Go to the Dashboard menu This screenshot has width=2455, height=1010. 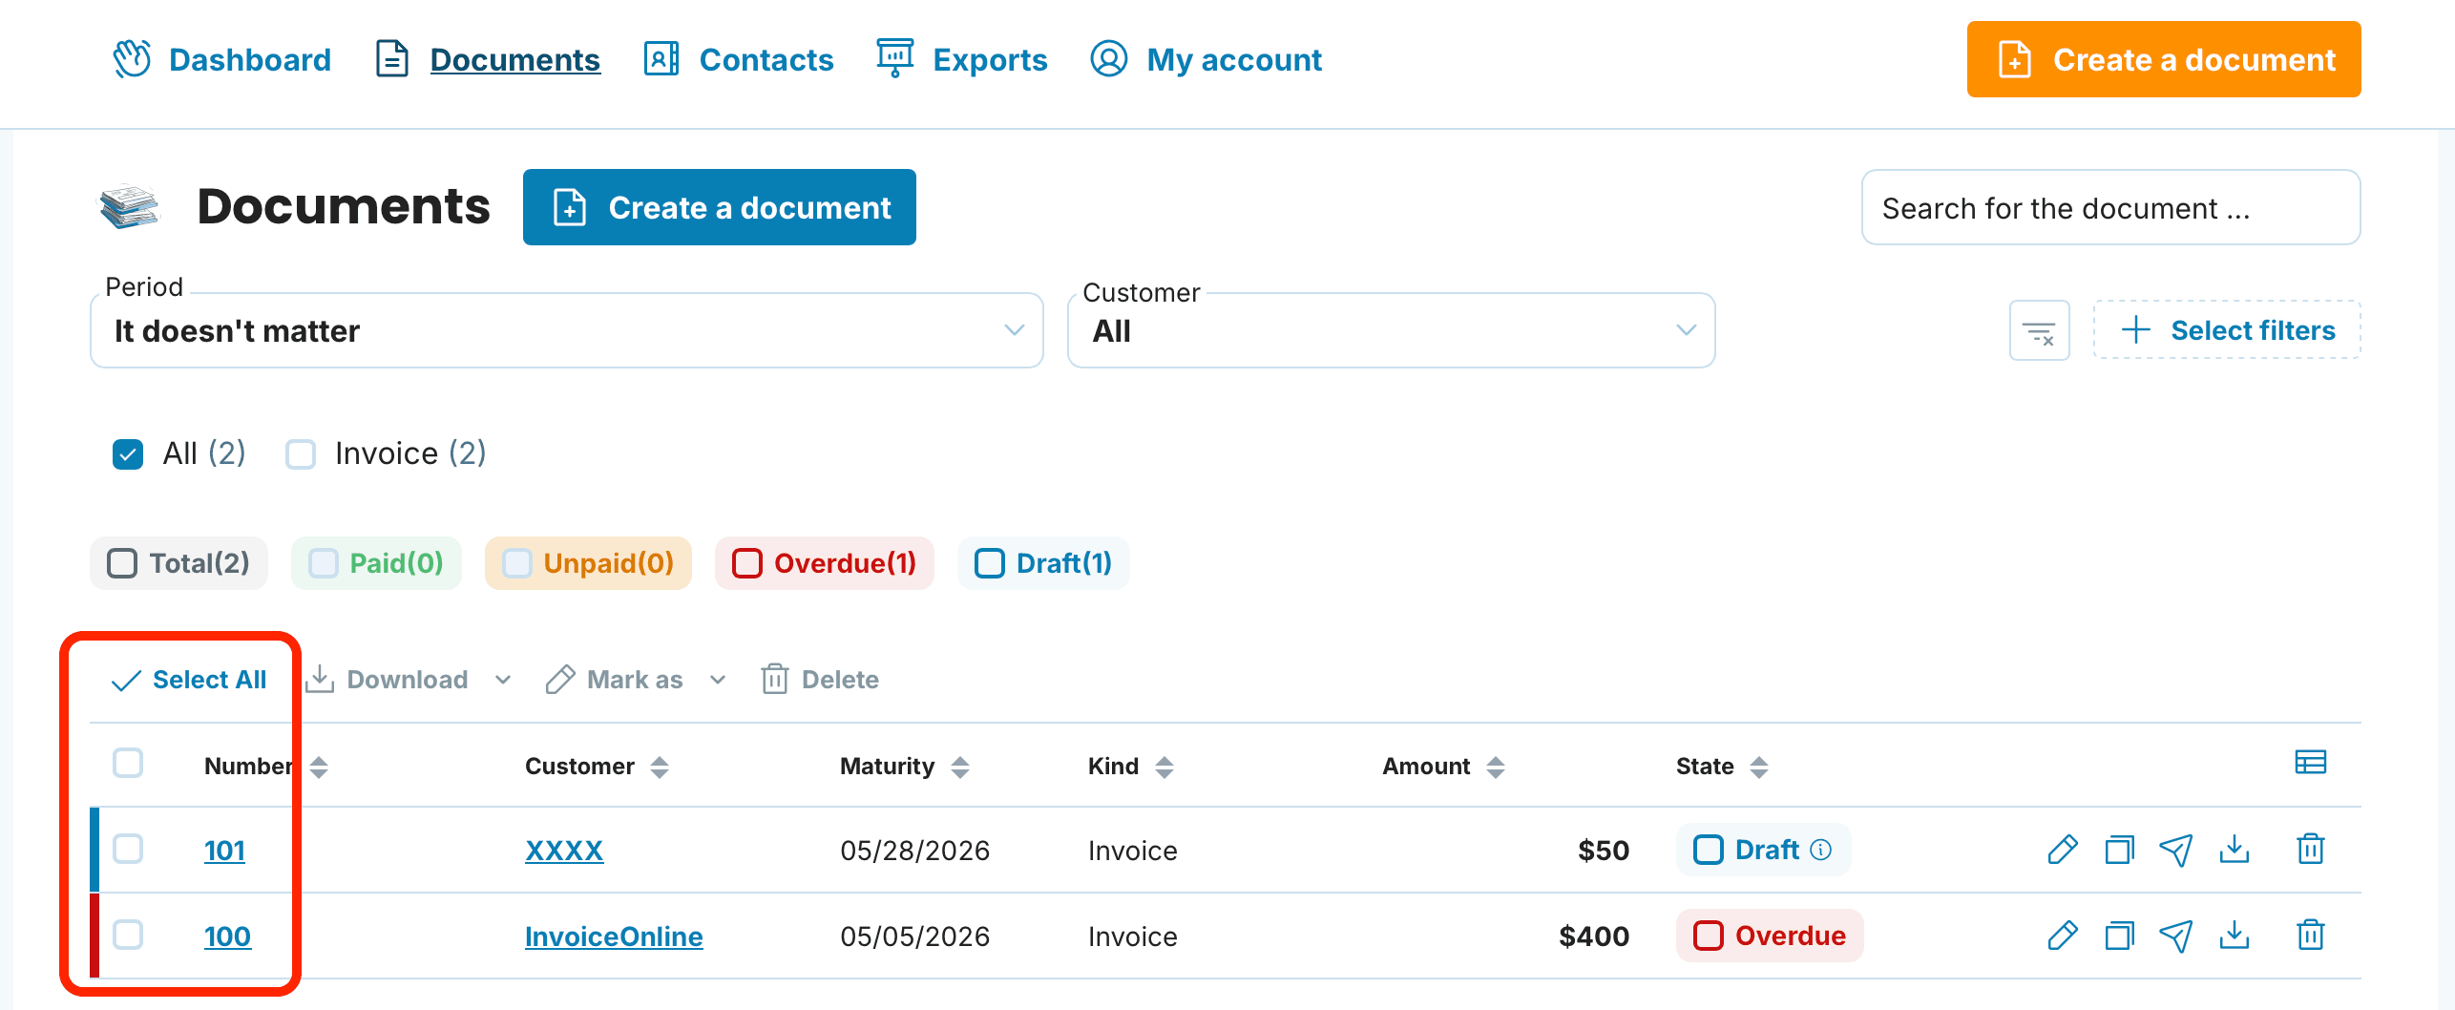pos(221,59)
